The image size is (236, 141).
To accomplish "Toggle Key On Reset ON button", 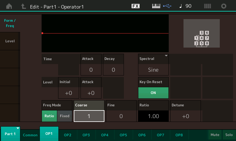I will point(153,93).
